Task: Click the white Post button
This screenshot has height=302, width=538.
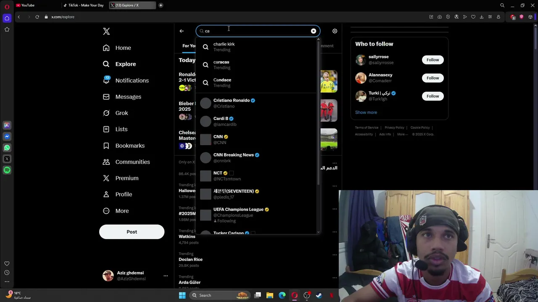Action: tap(132, 232)
